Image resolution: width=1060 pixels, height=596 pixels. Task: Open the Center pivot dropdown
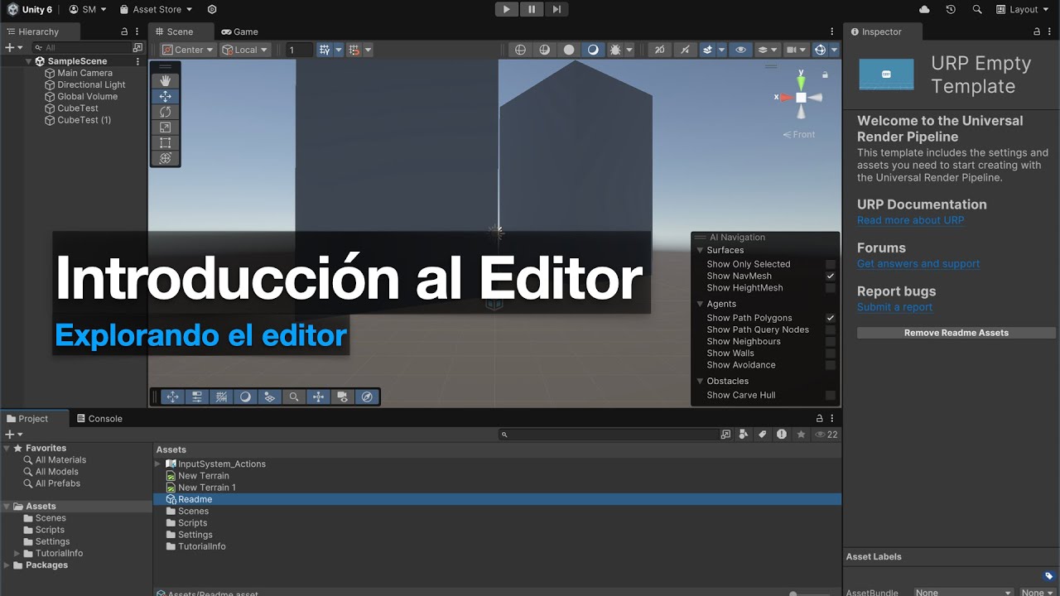pos(188,50)
